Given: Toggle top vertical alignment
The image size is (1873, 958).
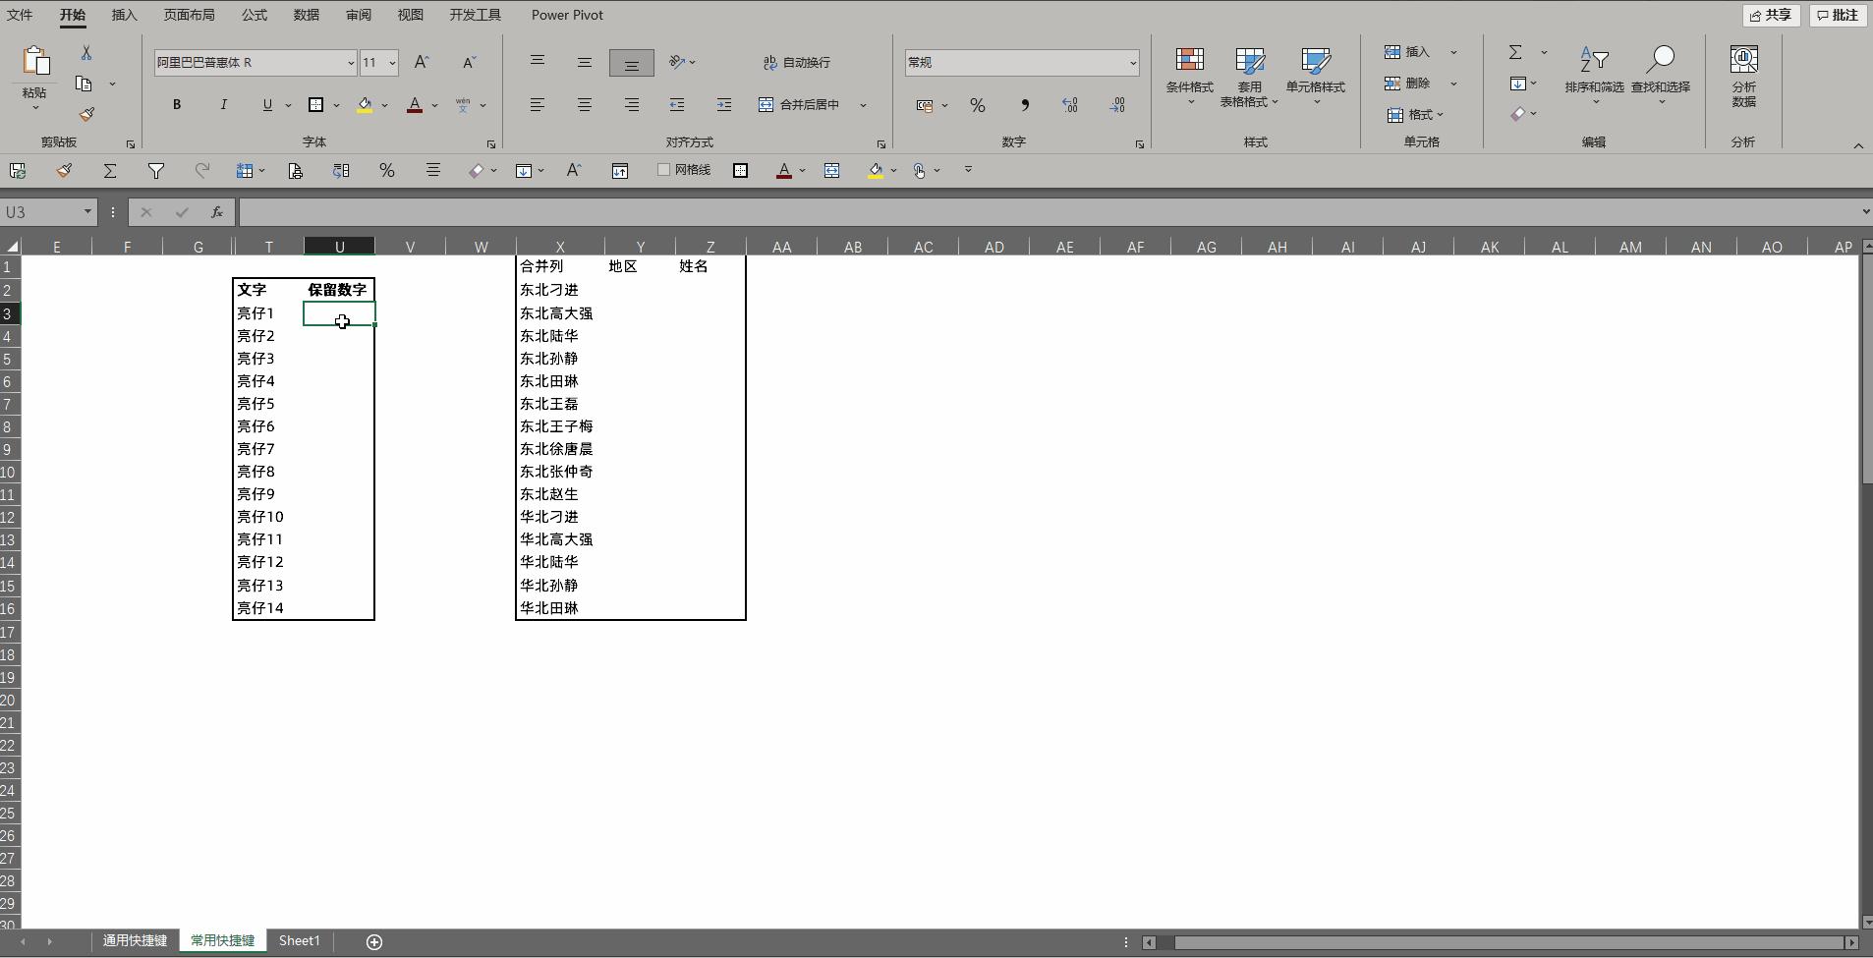Looking at the screenshot, I should tap(538, 62).
